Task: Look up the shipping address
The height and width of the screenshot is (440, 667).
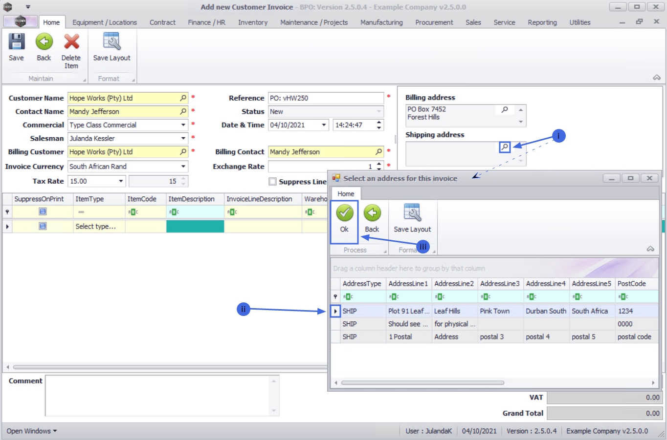Action: pyautogui.click(x=505, y=147)
